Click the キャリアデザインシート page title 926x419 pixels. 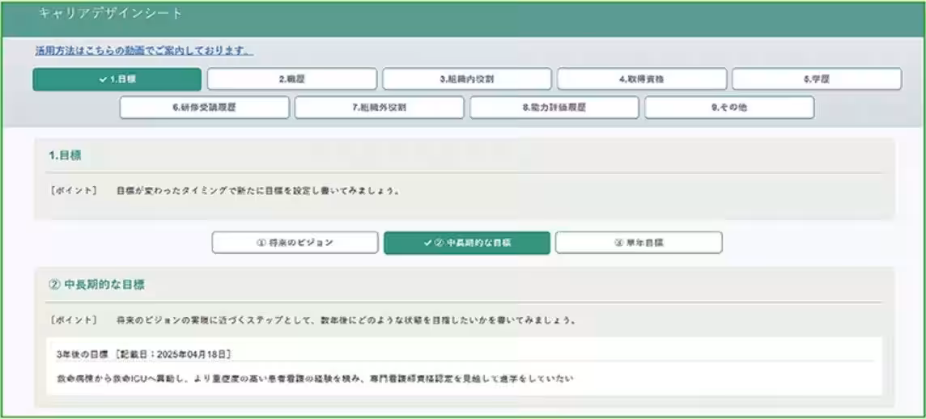pos(111,14)
